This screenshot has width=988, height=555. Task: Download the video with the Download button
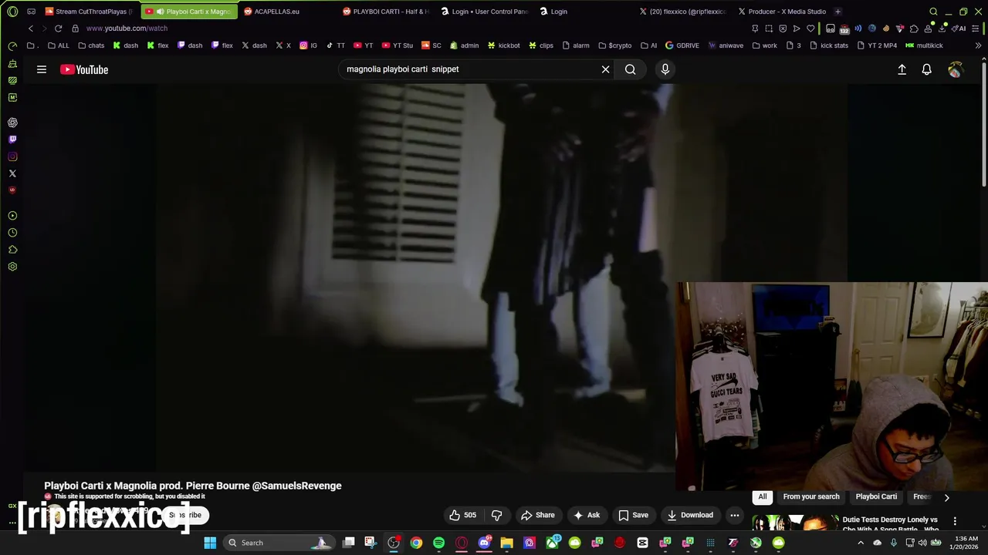click(690, 515)
